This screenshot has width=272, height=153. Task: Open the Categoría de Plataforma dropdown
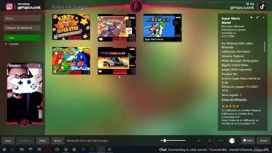(x=22, y=28)
